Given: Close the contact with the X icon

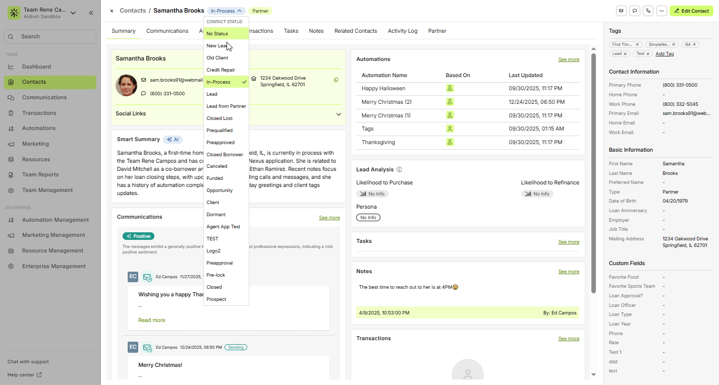Looking at the screenshot, I should click(x=112, y=11).
